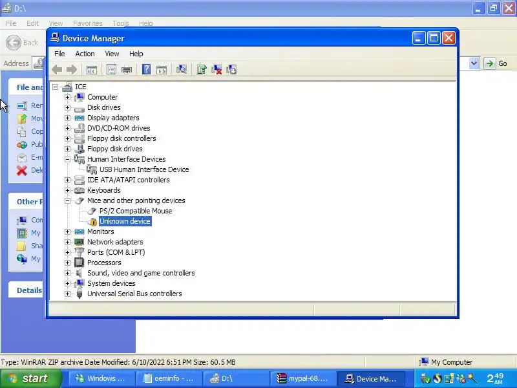Click the Processors category icon
517x388 pixels.
(x=79, y=263)
